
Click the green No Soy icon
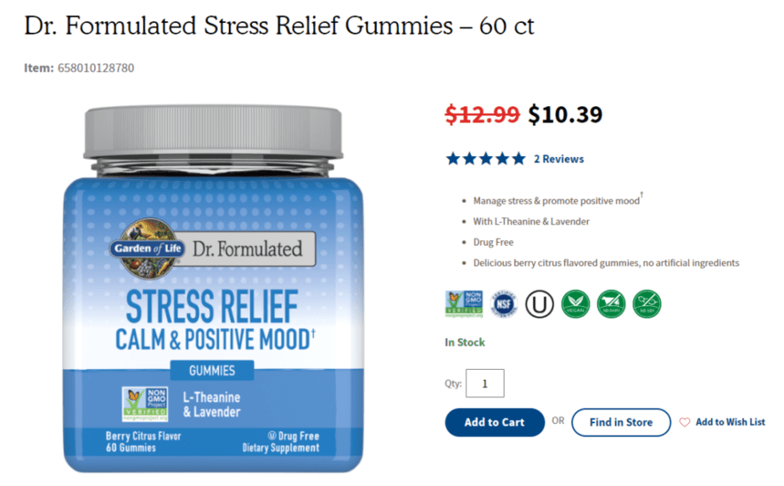pos(647,304)
